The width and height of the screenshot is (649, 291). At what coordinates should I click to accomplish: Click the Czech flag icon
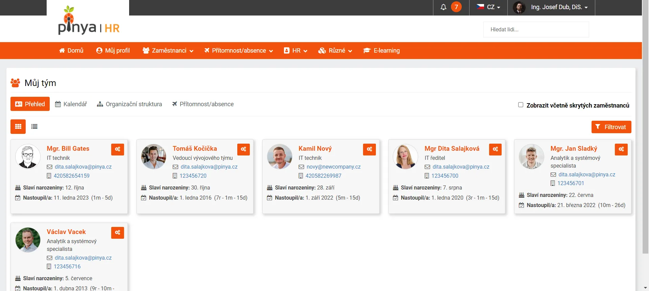point(480,7)
